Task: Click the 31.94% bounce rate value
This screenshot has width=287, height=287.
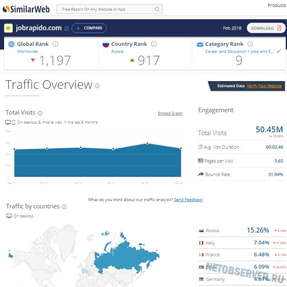Action: pyautogui.click(x=276, y=174)
